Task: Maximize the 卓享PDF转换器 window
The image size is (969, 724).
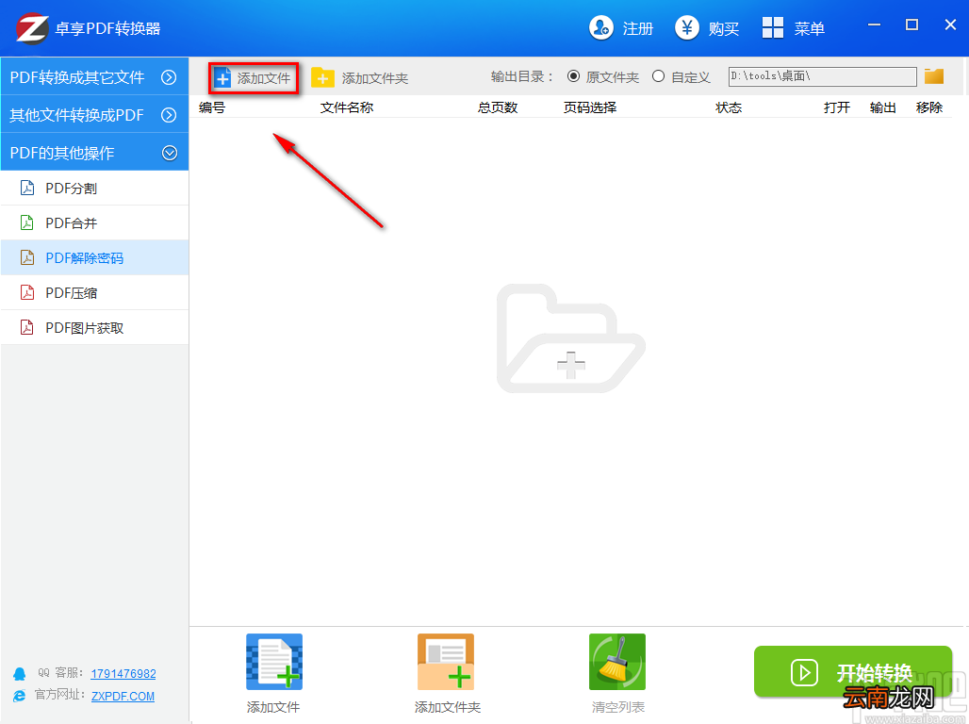Action: [912, 25]
